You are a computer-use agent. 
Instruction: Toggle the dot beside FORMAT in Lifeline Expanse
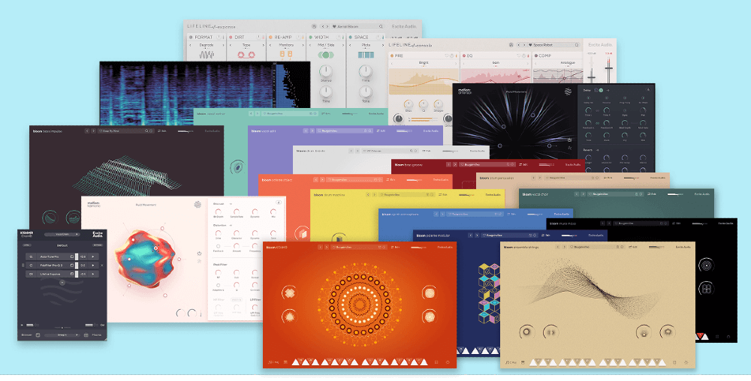pyautogui.click(x=191, y=37)
